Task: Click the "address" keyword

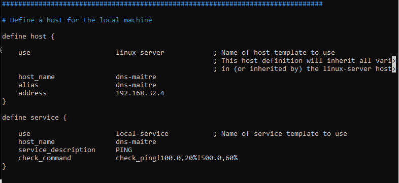Action: pyautogui.click(x=32, y=93)
